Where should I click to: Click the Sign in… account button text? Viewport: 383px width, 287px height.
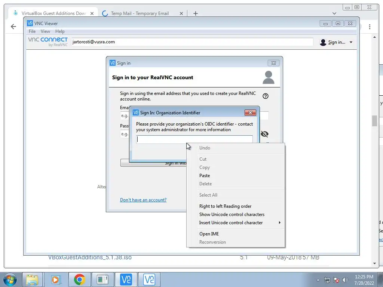[337, 42]
